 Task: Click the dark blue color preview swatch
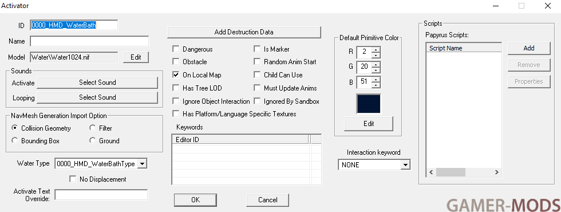click(369, 104)
